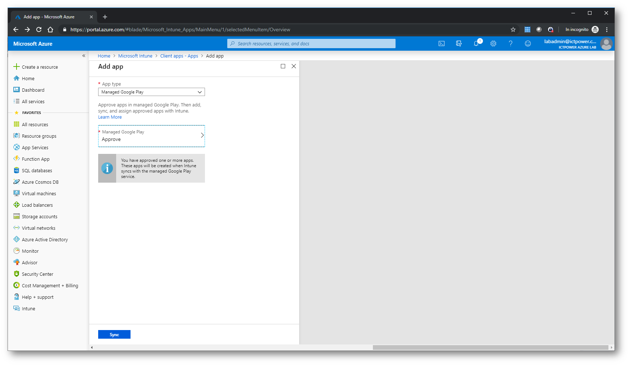Screen dimensions: 630x366
Task: Open SQL databases icon
Action: (x=17, y=170)
